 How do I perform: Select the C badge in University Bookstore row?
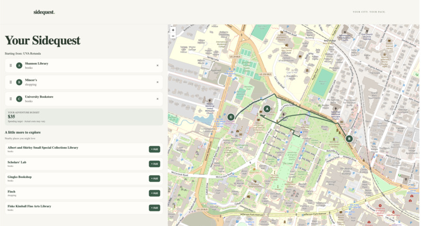[x=19, y=99]
